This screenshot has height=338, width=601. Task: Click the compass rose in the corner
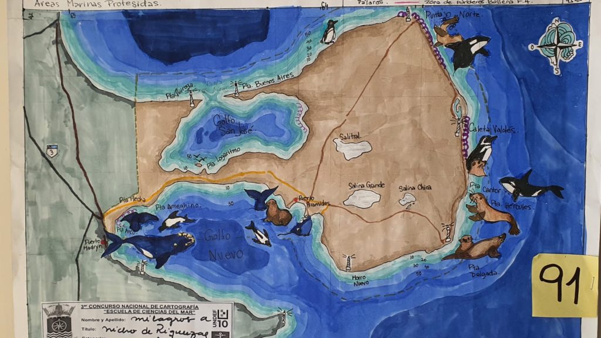click(x=556, y=46)
